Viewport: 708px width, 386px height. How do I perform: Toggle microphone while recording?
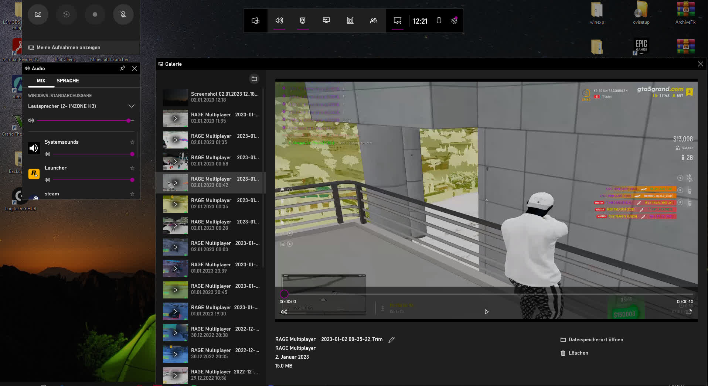123,14
